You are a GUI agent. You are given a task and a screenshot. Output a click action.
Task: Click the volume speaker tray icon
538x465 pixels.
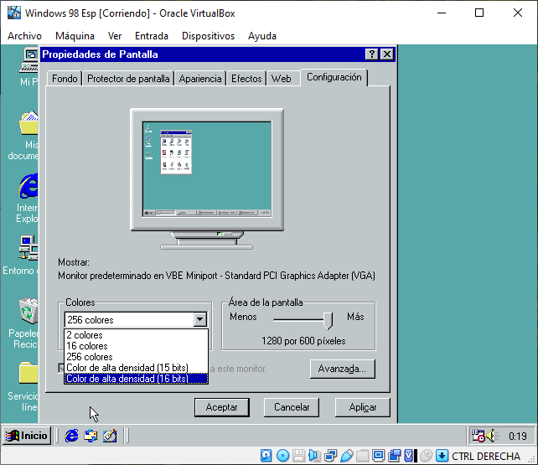coord(493,436)
